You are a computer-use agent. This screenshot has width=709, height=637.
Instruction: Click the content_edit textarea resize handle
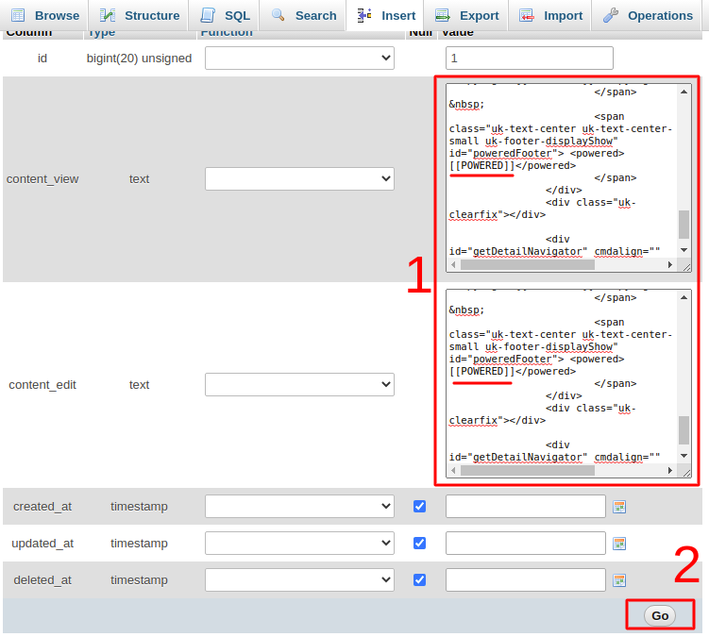(x=686, y=473)
